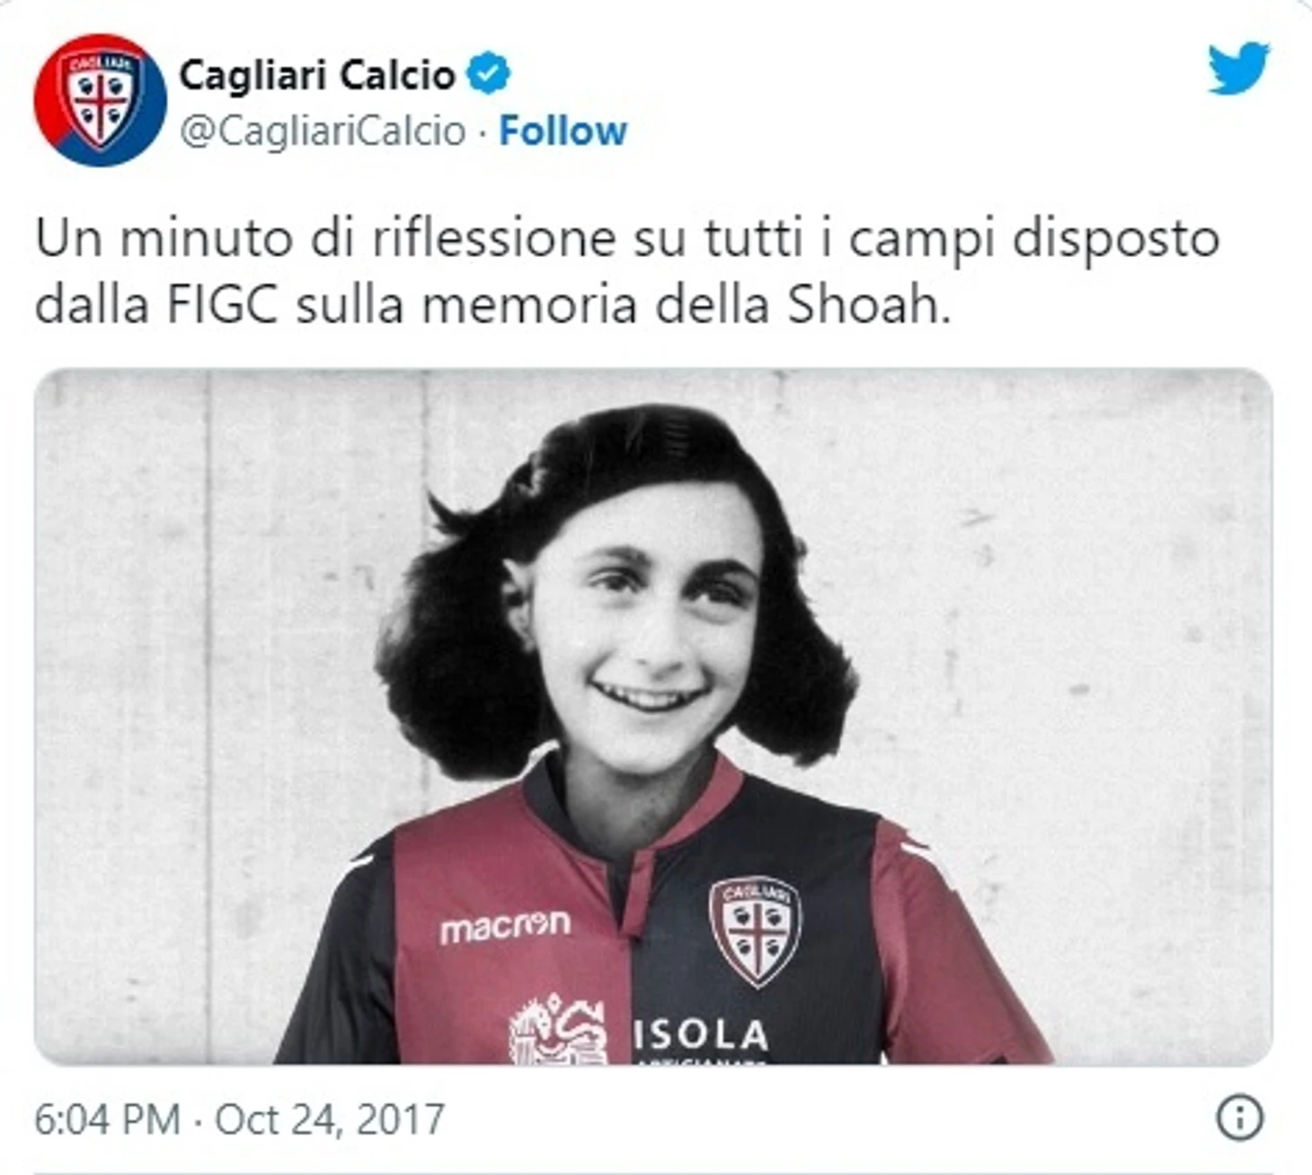Click the tweet's first line starting 'Un minuto'
1312x1175 pixels.
[x=627, y=241]
